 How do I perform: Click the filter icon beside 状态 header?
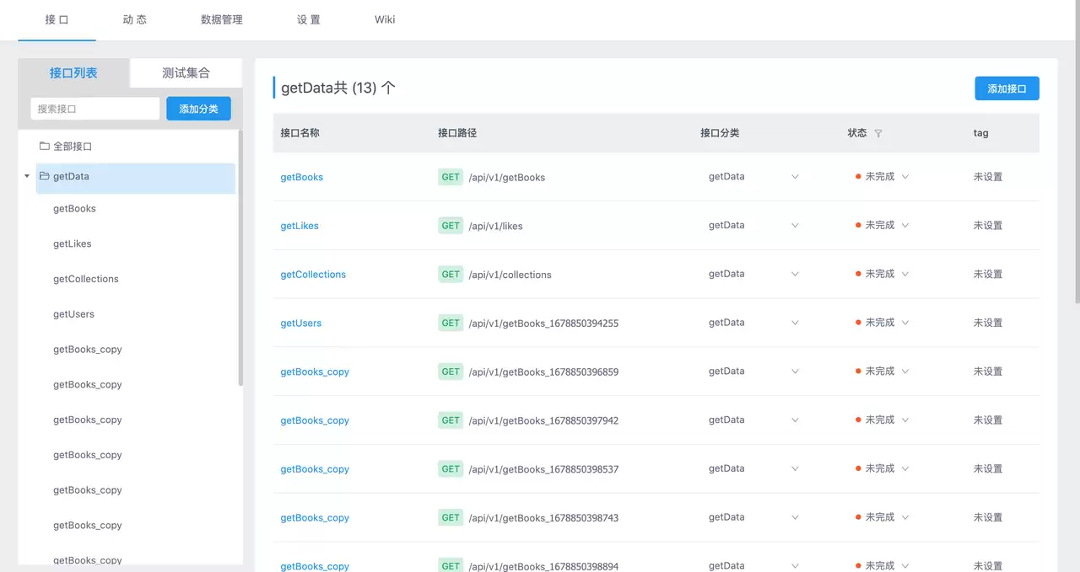point(878,133)
